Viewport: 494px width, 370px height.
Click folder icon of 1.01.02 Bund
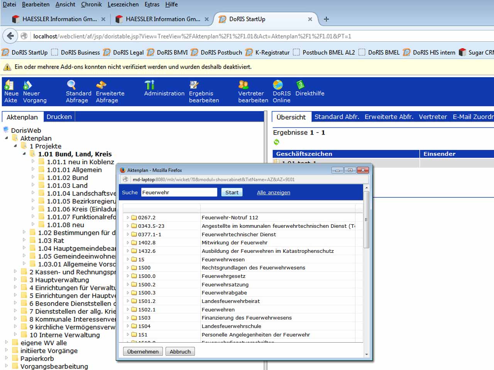point(42,177)
